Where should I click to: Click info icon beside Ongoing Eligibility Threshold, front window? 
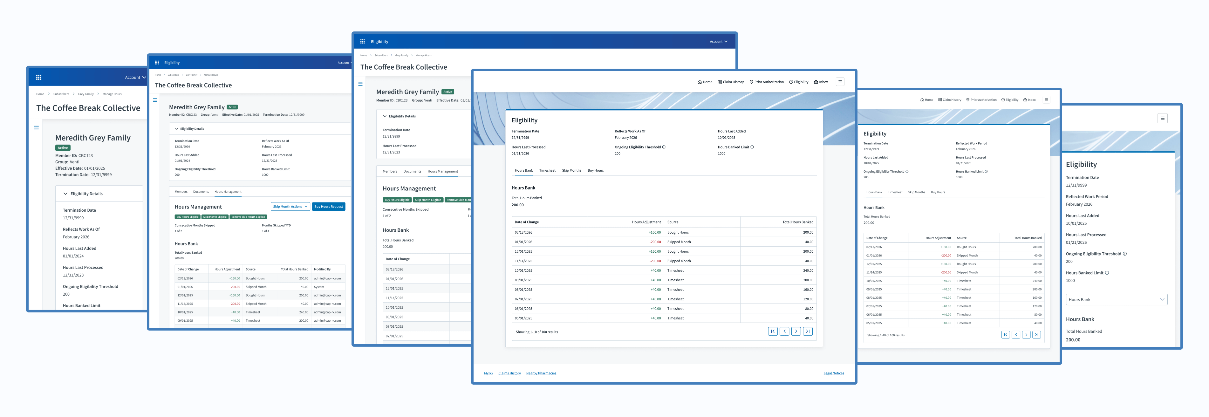[664, 147]
